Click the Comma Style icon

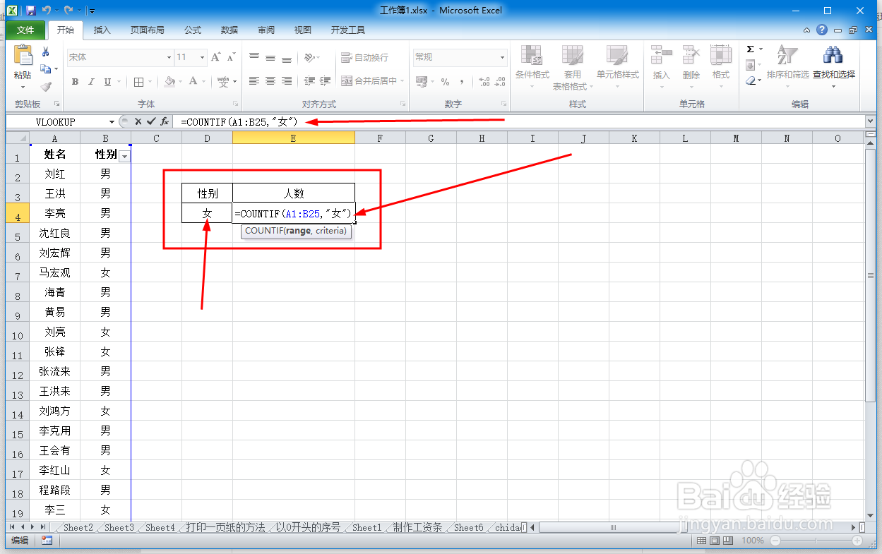pyautogui.click(x=462, y=82)
